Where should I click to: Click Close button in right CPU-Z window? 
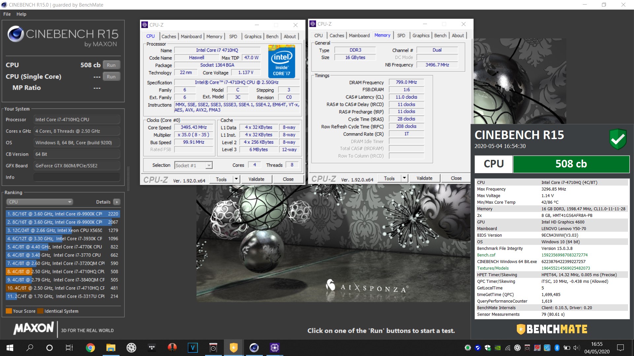pyautogui.click(x=456, y=178)
